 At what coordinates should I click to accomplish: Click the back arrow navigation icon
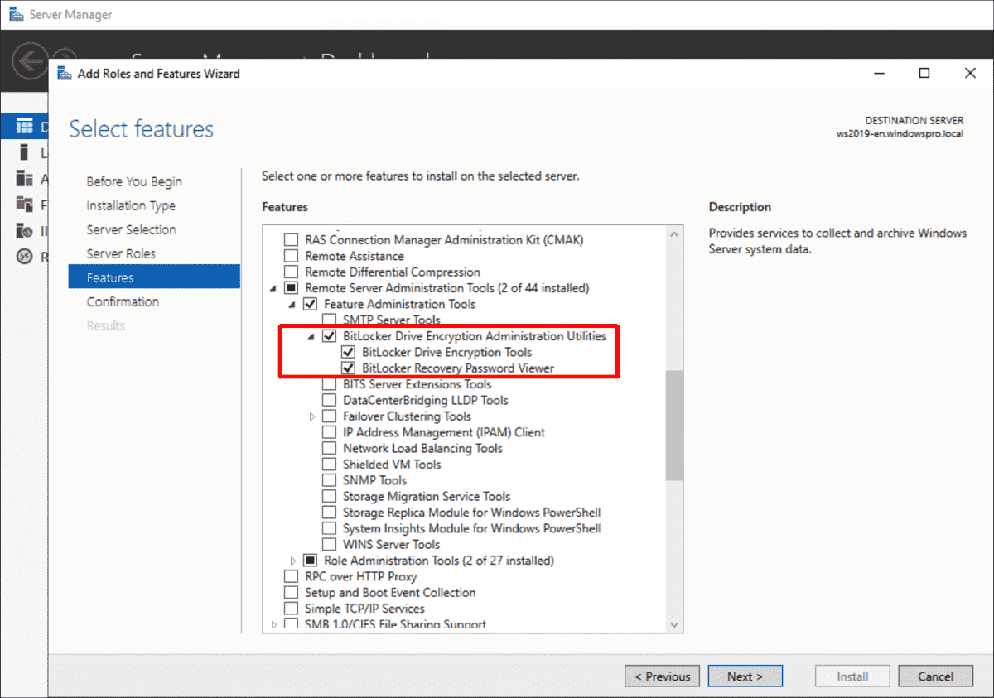click(29, 60)
